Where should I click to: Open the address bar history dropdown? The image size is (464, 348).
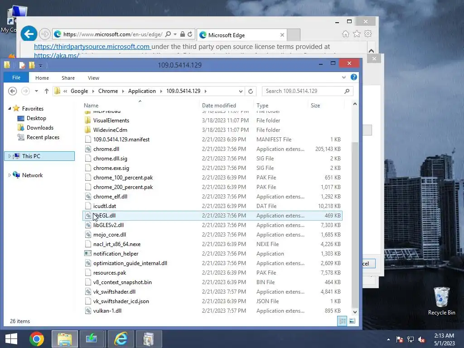click(x=241, y=92)
